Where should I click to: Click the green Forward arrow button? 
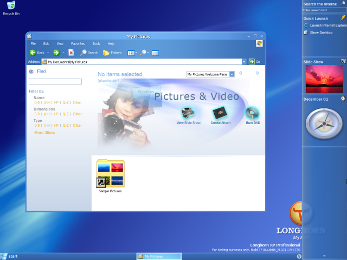point(56,53)
